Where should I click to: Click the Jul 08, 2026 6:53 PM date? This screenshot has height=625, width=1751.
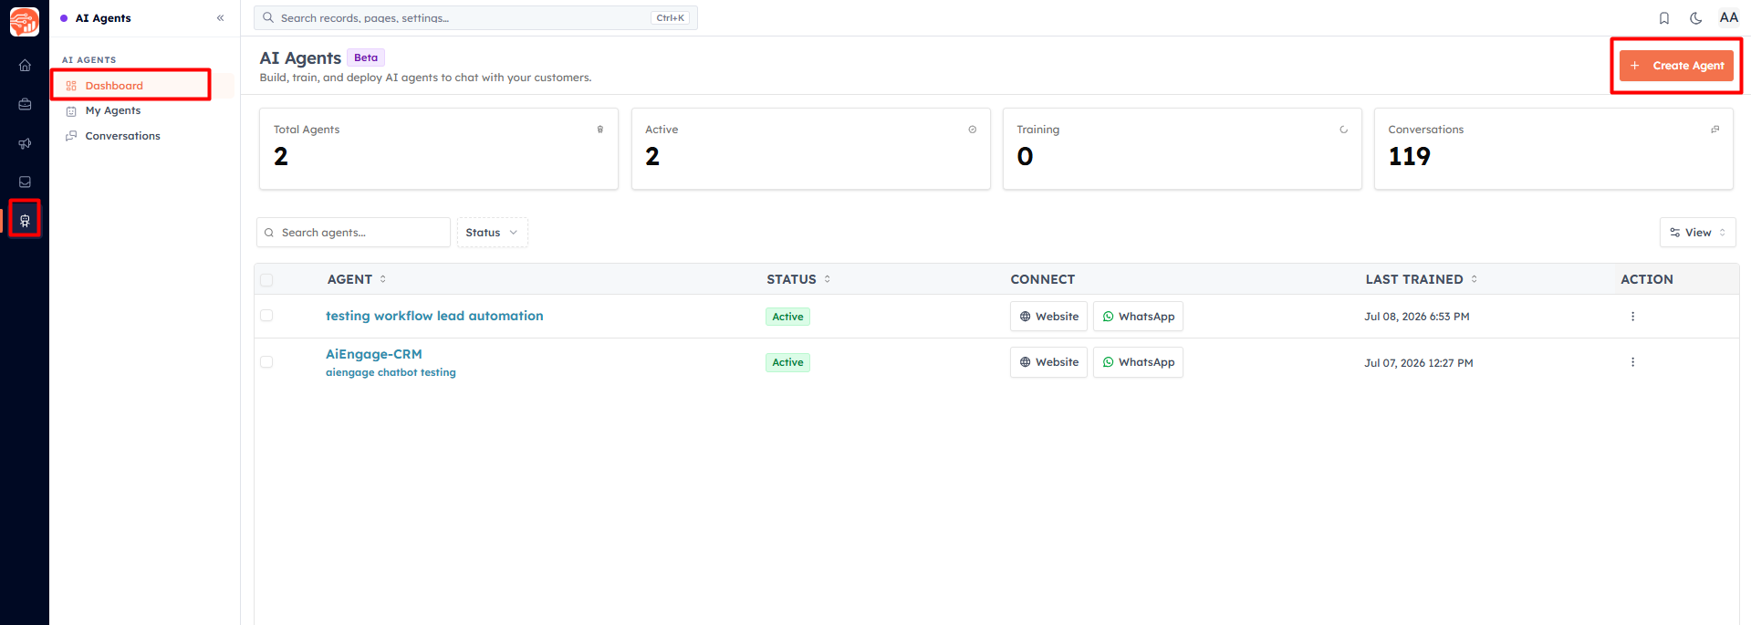tap(1416, 317)
